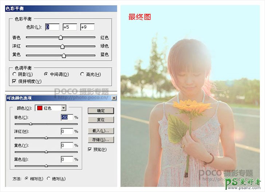Choose the 相对 (Relative) method option
The image size is (265, 192).
coord(27,179)
